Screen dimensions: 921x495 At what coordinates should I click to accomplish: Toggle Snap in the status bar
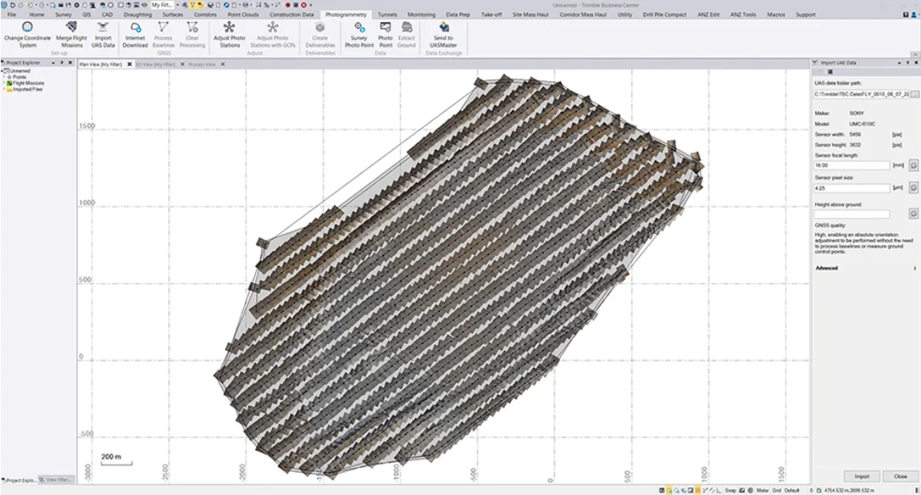[730, 490]
